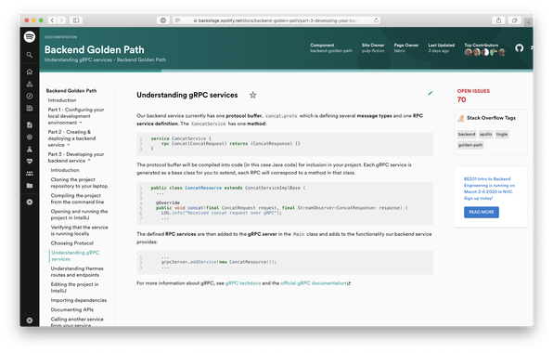Toggle the browser sidebar view button
Image resolution: width=553 pixels, height=353 pixels.
point(76,20)
